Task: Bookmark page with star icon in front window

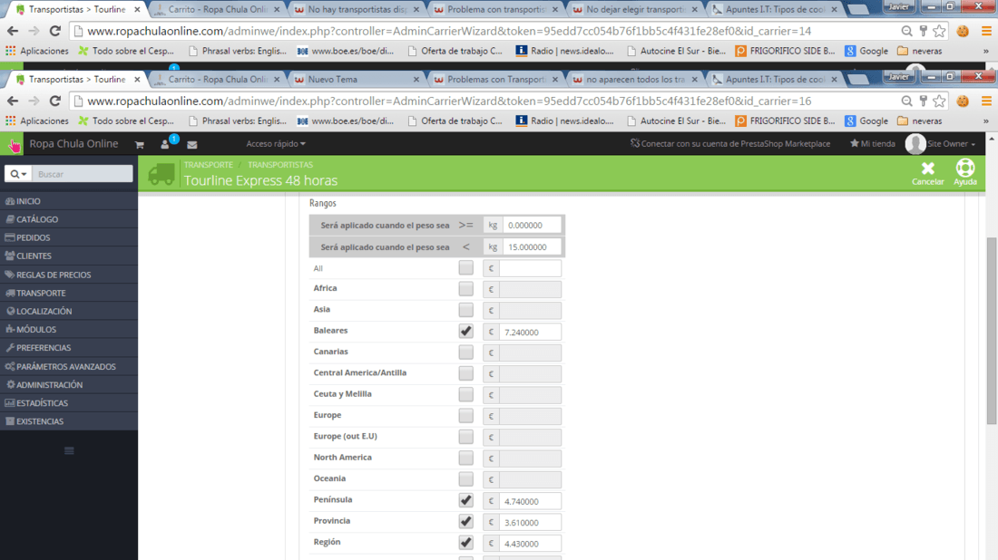Action: [939, 101]
